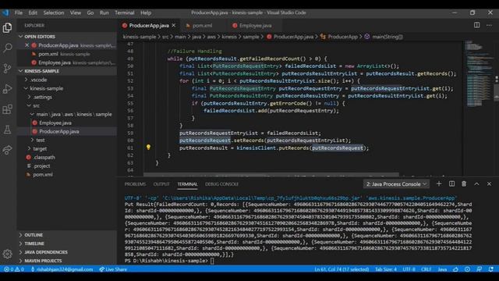Switch to the Output panel tab
499x281 pixels.
click(161, 184)
